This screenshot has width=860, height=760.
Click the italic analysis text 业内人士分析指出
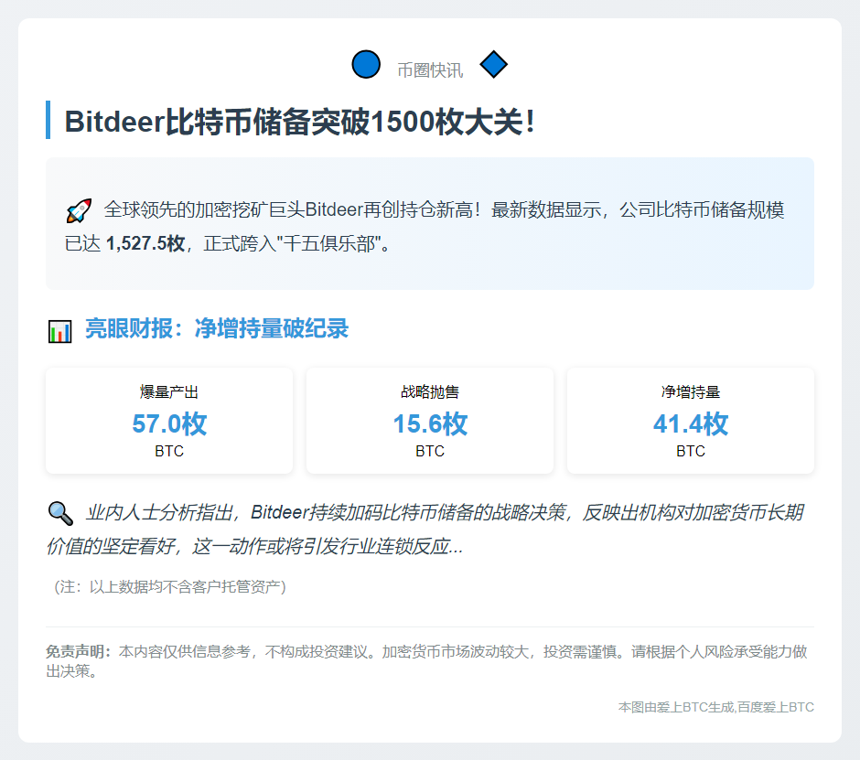(x=425, y=530)
